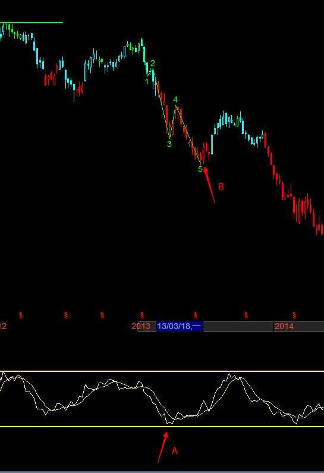Click the 13/03/18 date label on time axis
The image size is (324, 473).
(180, 326)
